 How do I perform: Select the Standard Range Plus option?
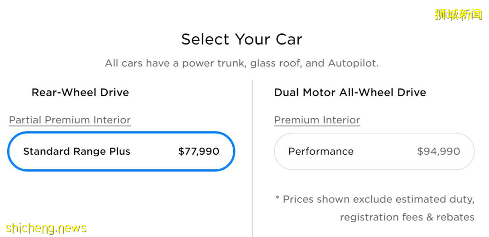(121, 152)
